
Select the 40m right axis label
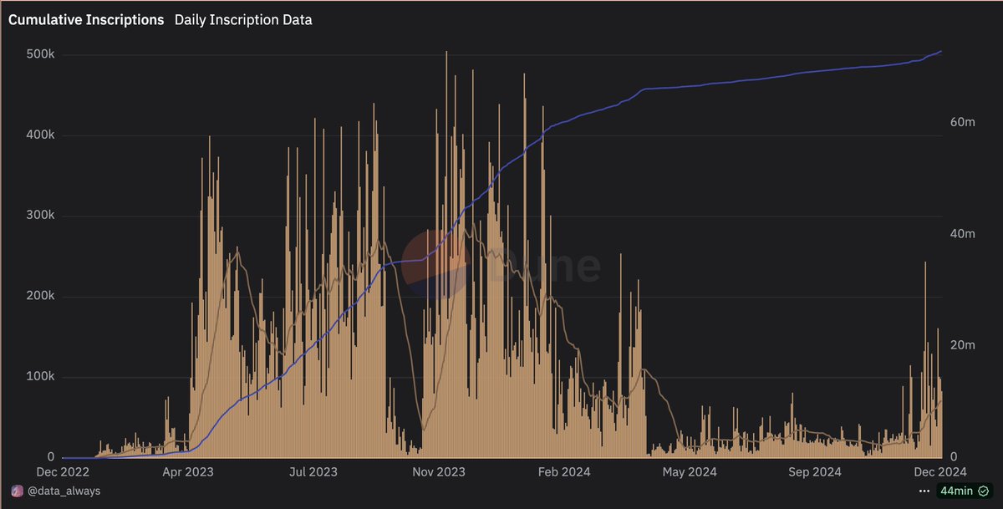point(963,234)
